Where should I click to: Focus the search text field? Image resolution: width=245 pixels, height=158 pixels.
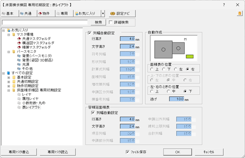coord(45,23)
